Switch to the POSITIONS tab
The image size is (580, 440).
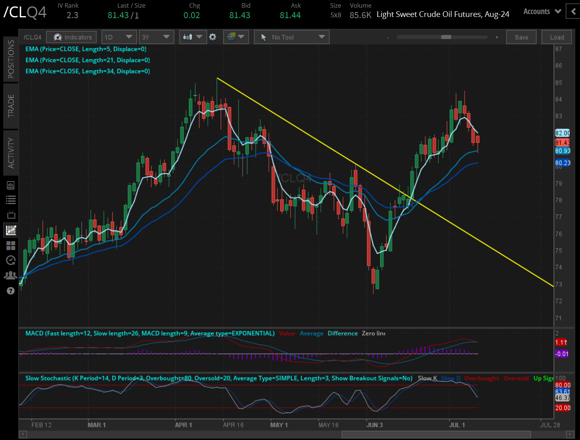point(11,59)
